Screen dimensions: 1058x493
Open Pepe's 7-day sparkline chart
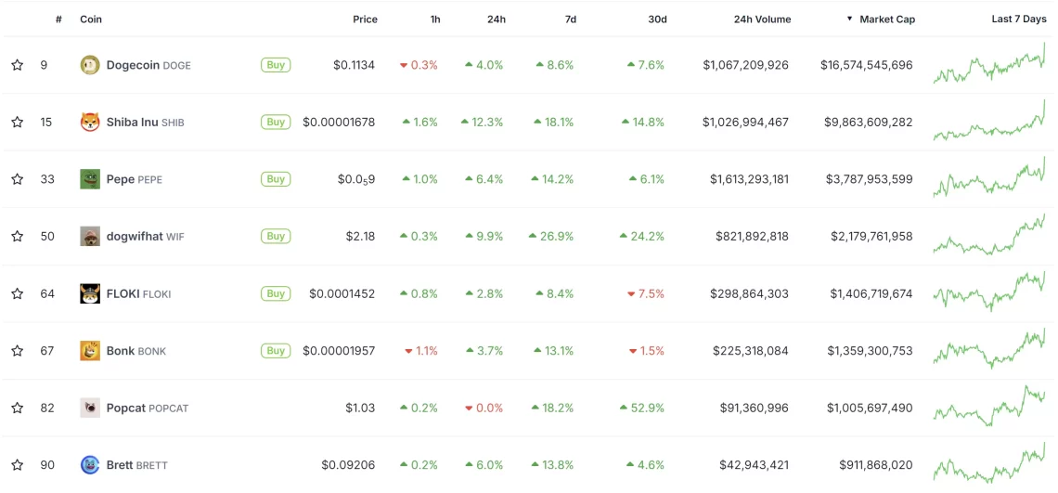pyautogui.click(x=989, y=177)
